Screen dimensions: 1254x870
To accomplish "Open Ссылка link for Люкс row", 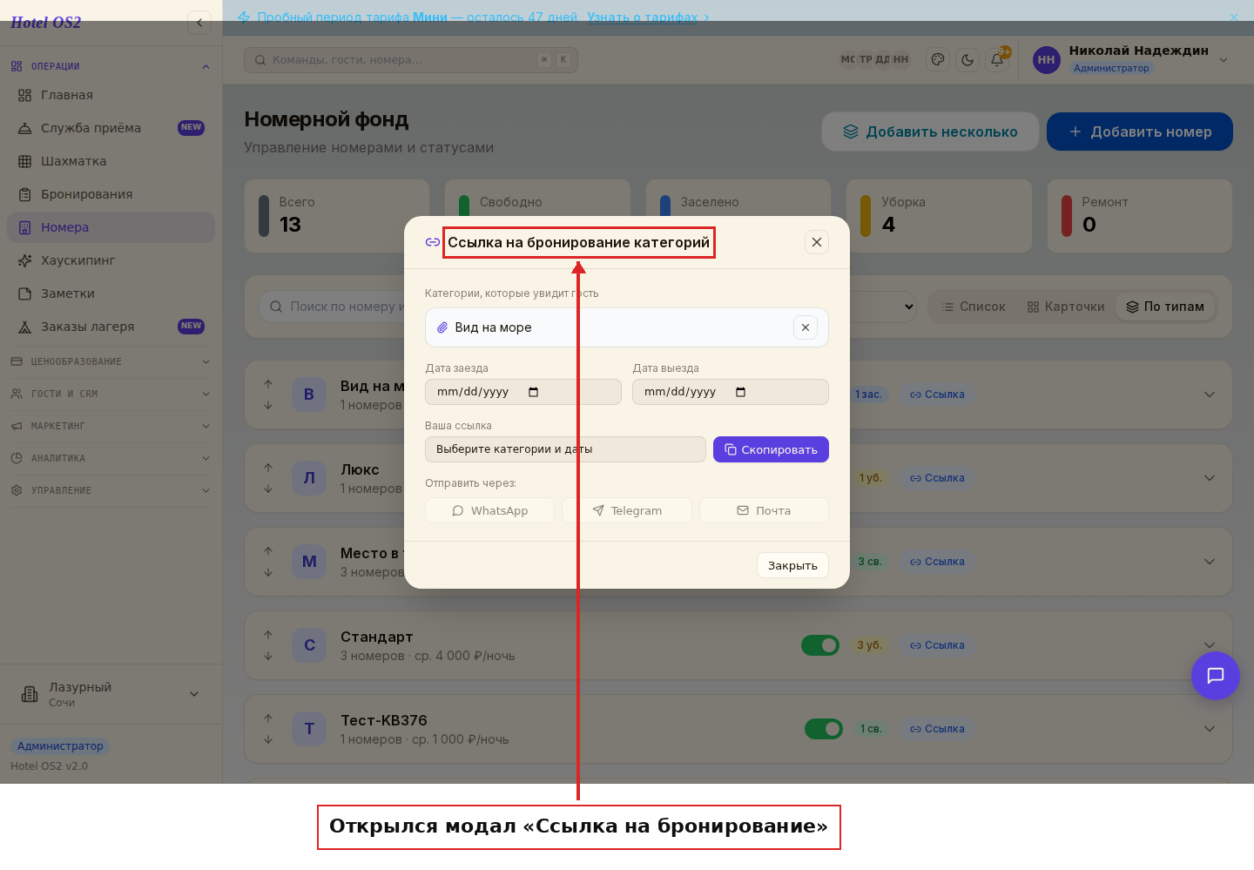I will coord(937,478).
